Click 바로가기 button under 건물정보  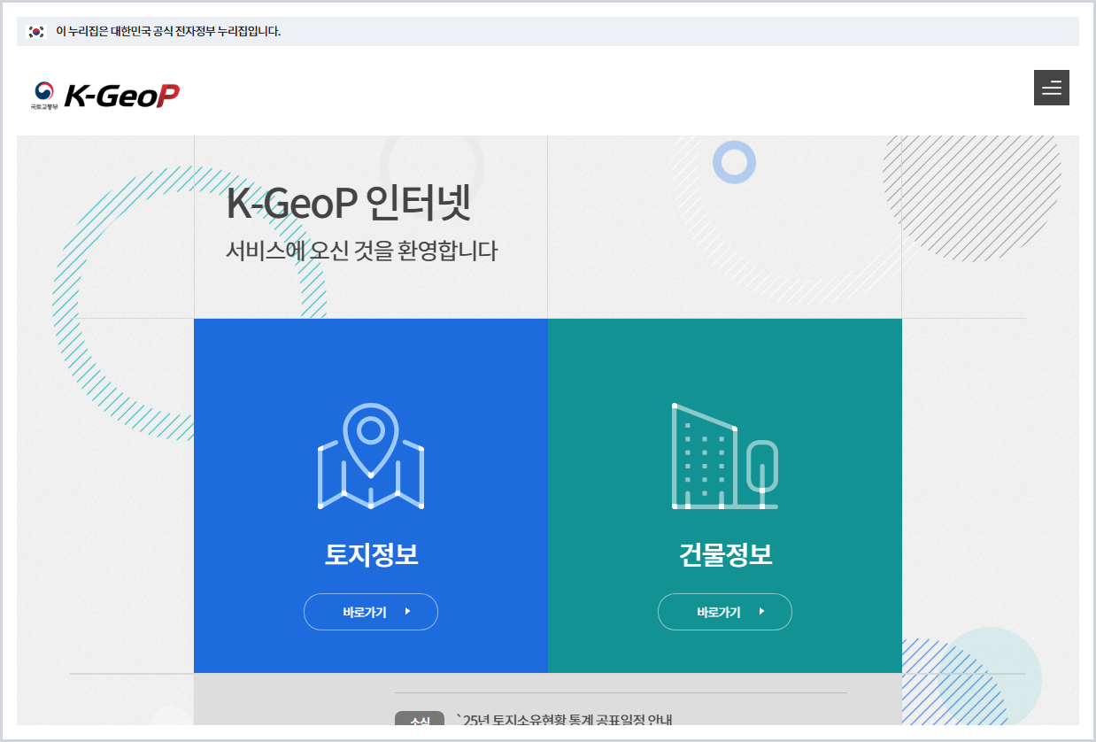725,612
